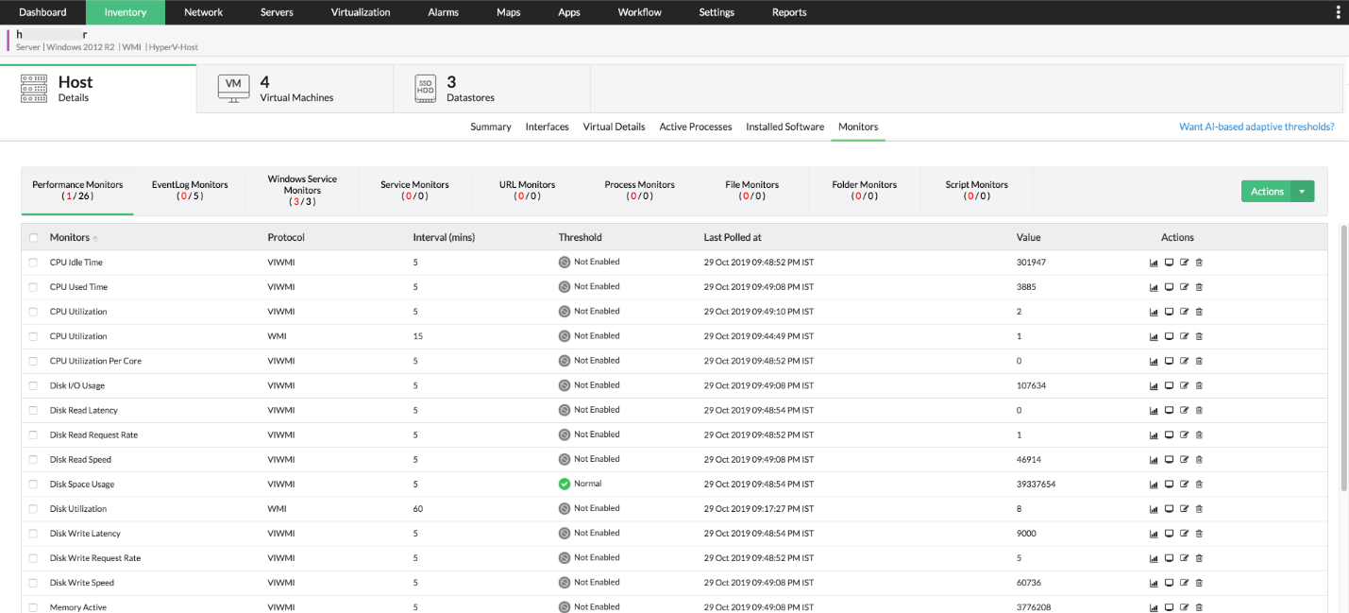The width and height of the screenshot is (1349, 613).
Task: Click the vertical scrollbar of the monitors table
Action: point(1343,359)
